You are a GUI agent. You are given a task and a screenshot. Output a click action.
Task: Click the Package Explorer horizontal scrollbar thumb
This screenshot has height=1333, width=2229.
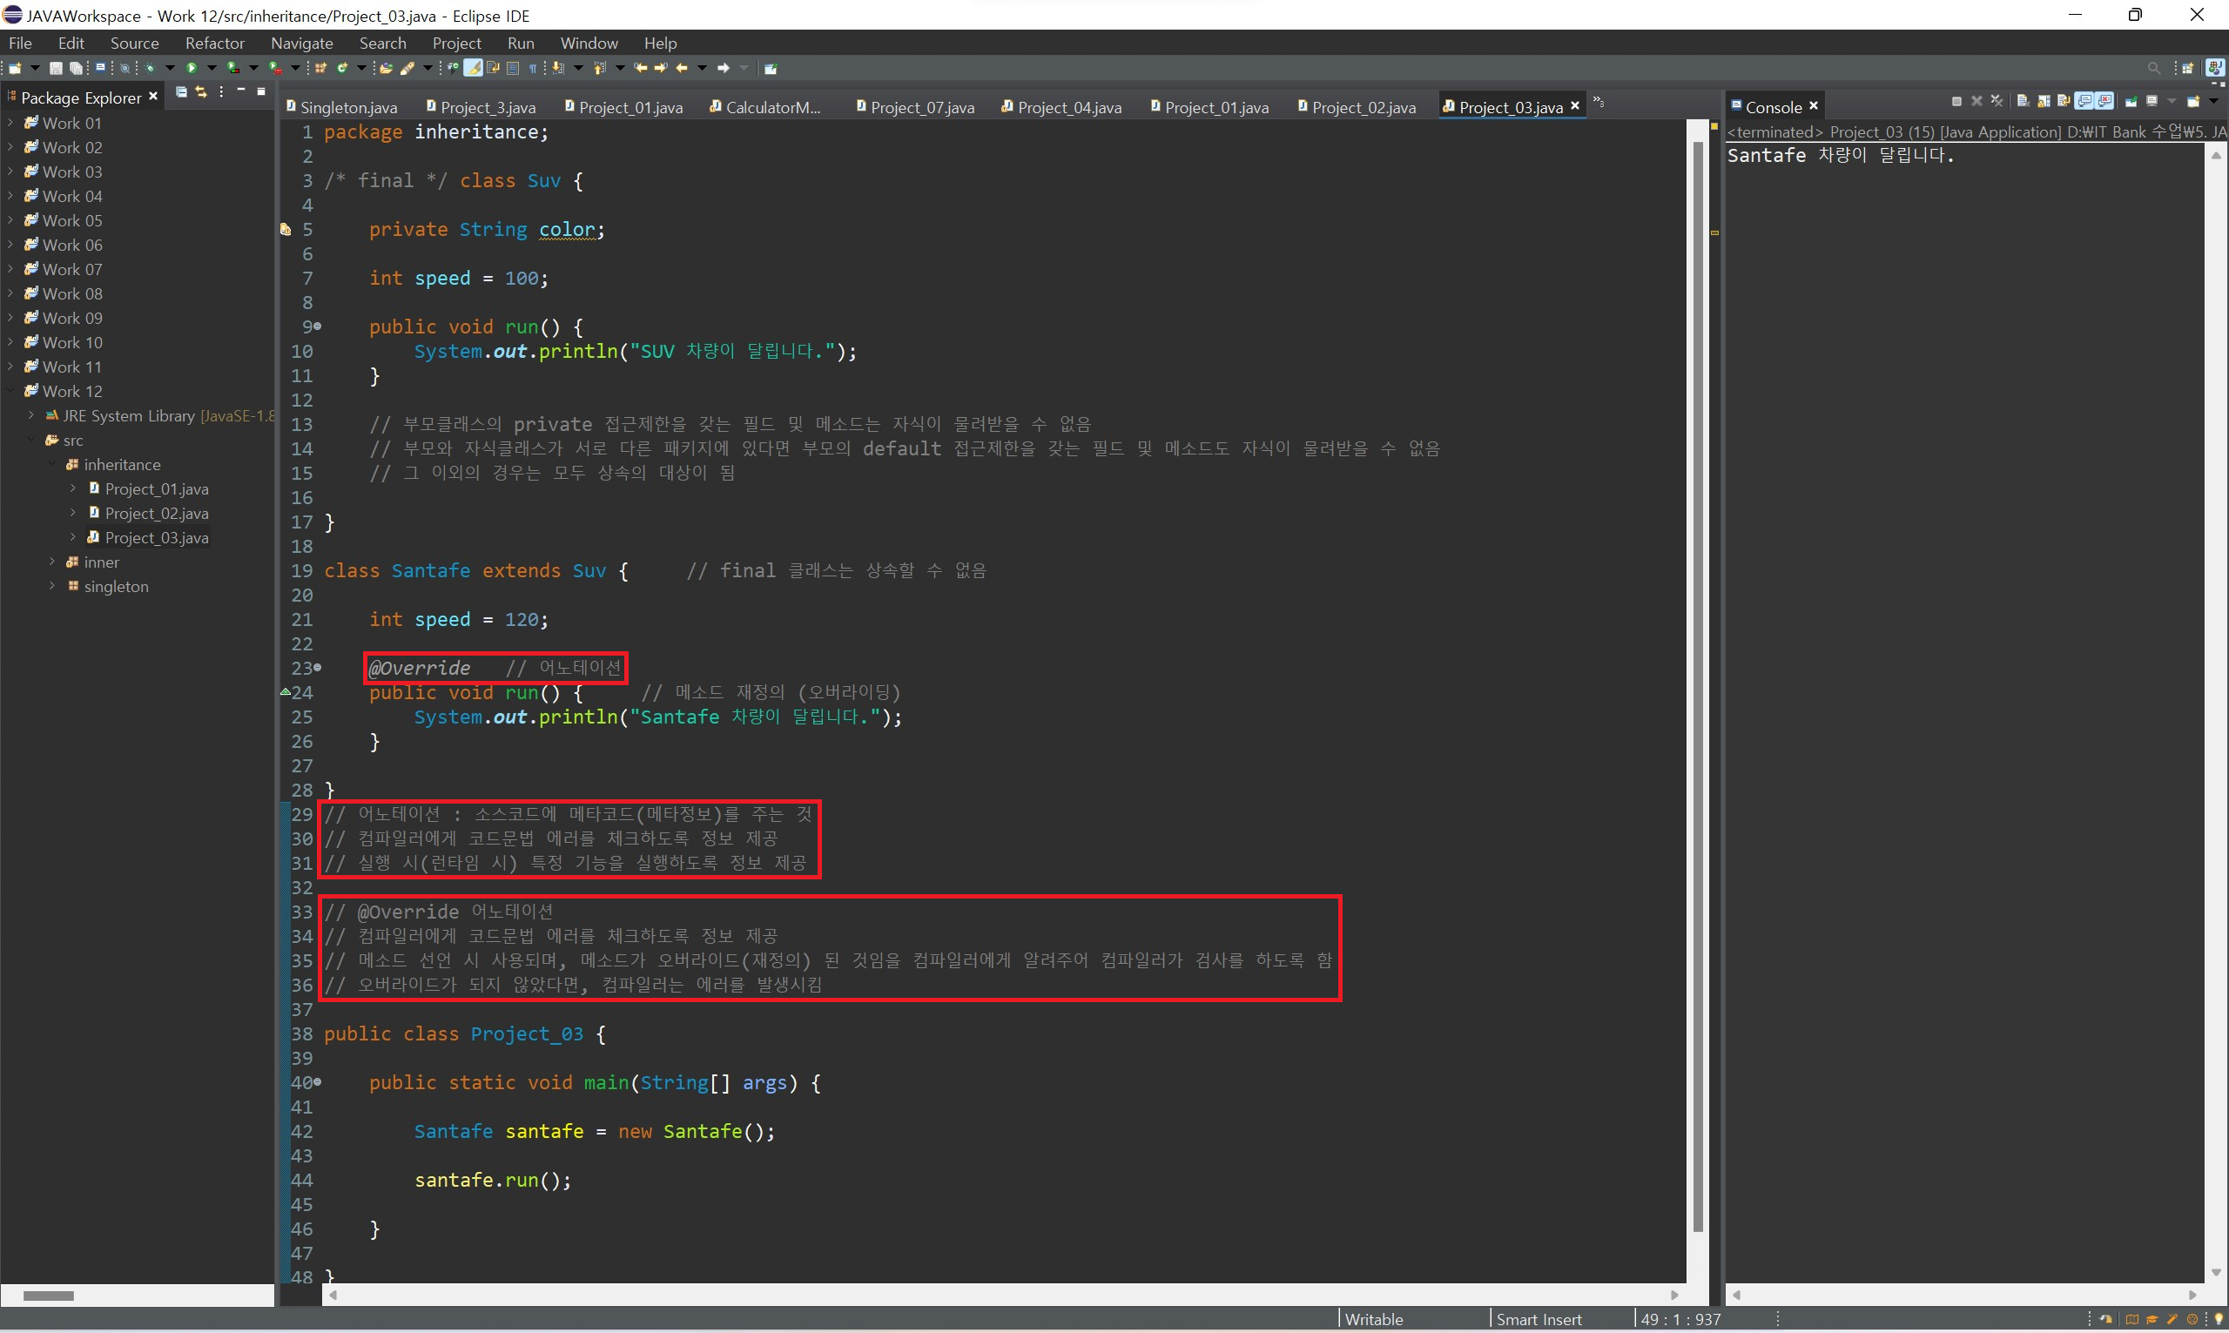tap(48, 1296)
